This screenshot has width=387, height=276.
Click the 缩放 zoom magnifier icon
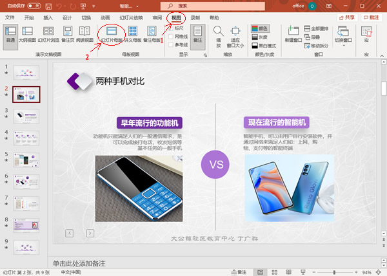pyautogui.click(x=219, y=33)
